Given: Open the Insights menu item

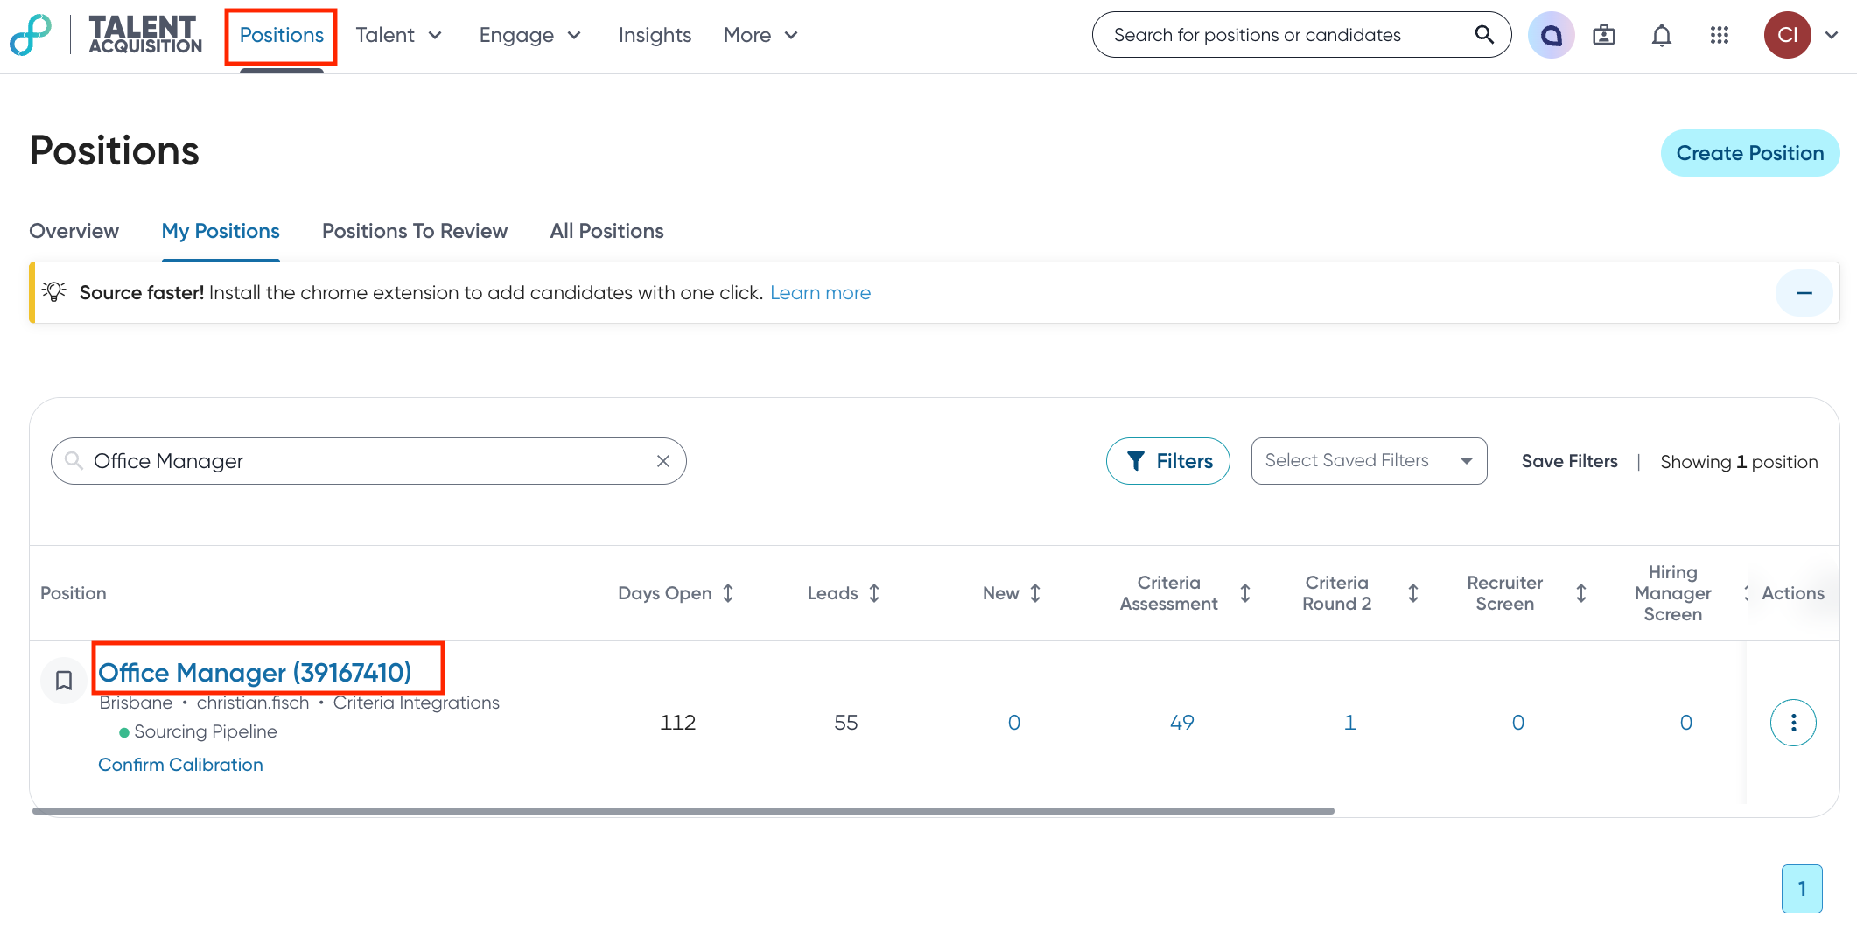Looking at the screenshot, I should (655, 35).
